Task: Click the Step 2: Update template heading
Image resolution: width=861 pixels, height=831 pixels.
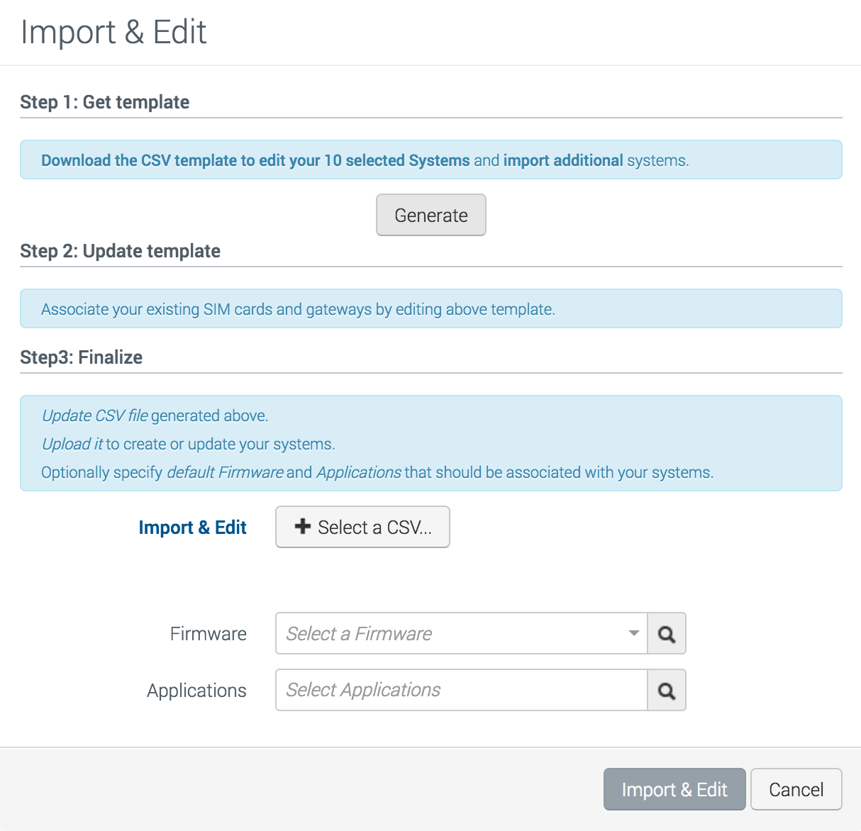Action: click(x=121, y=251)
